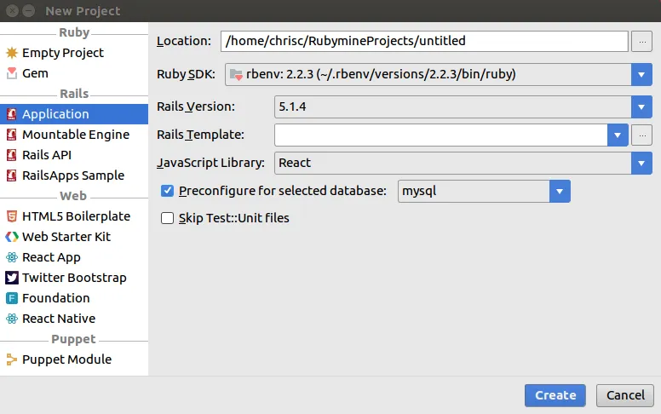Screen dimensions: 661x414
Task: Select Web Starter Kit template
Action: [x=74, y=237]
